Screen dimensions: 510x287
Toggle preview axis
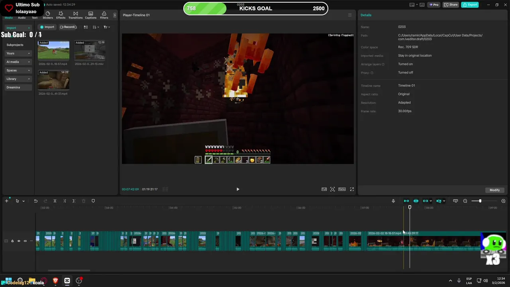click(439, 201)
